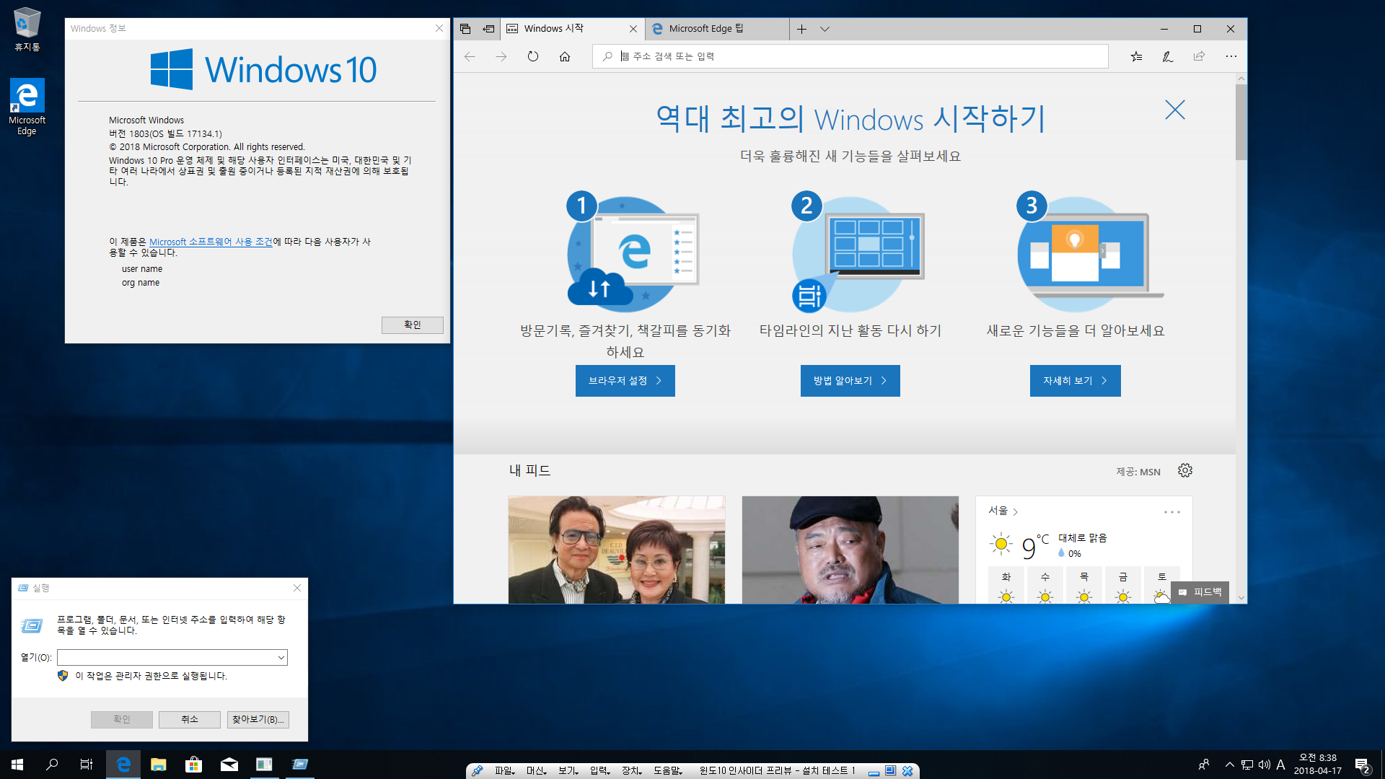Click the volume speaker tray icon

tap(1264, 765)
